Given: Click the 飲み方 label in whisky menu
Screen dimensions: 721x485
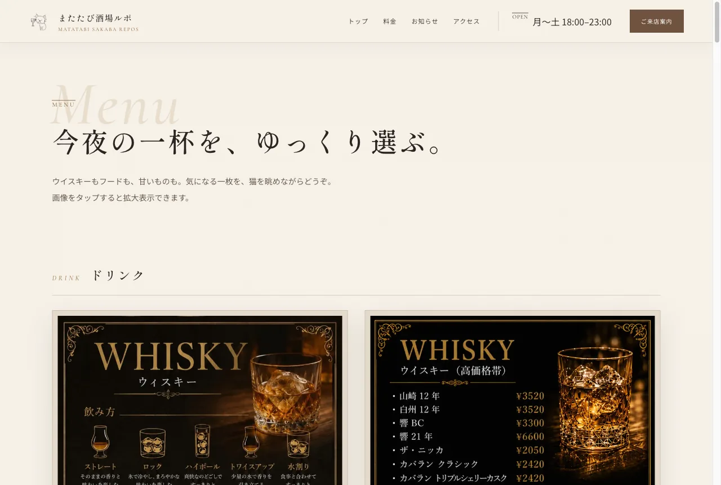Looking at the screenshot, I should coord(100,412).
